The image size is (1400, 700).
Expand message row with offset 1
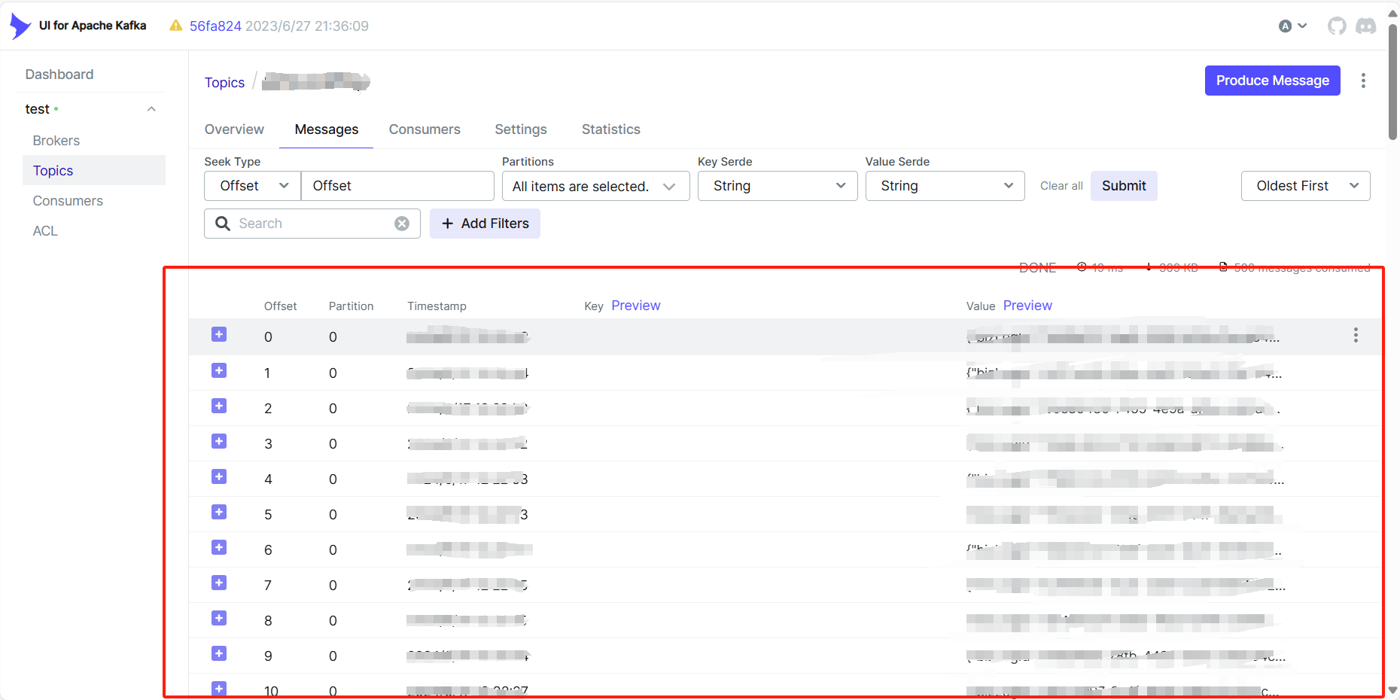tap(219, 370)
